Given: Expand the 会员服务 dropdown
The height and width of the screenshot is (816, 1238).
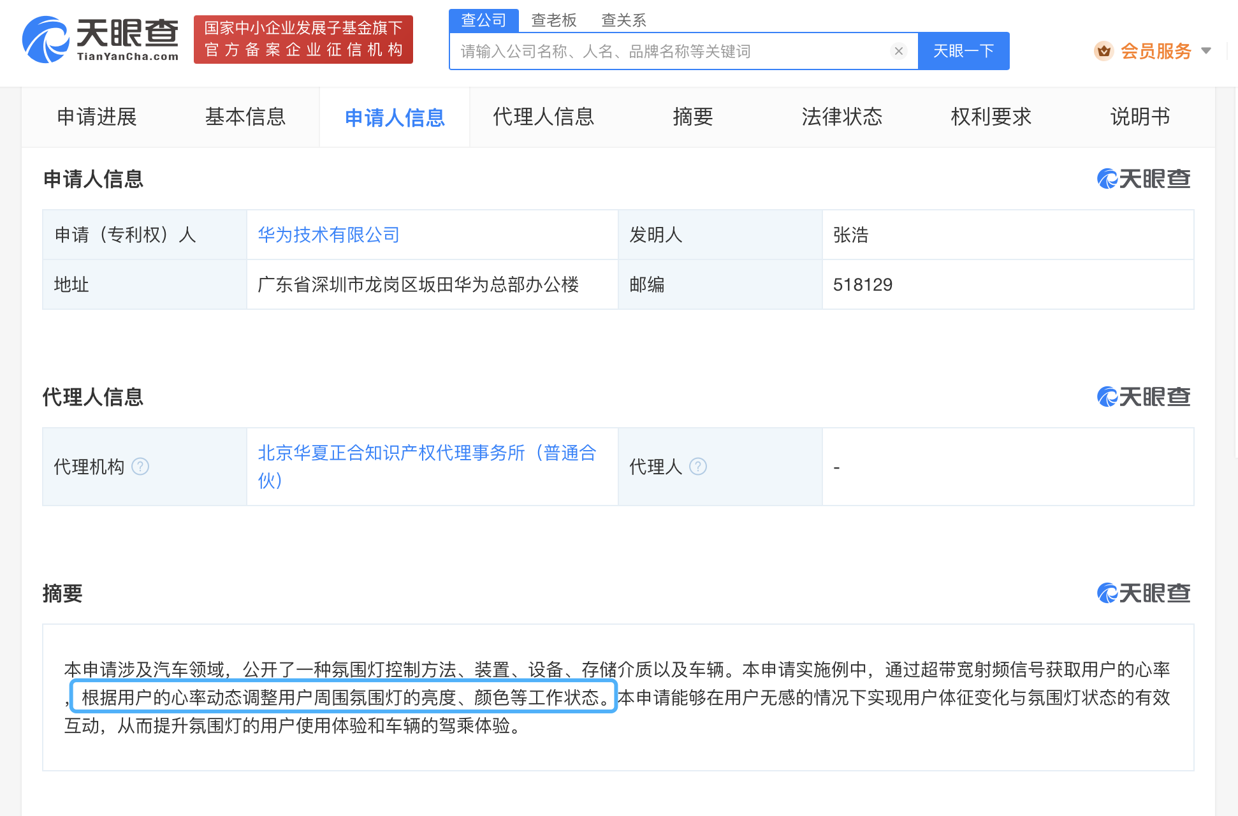Looking at the screenshot, I should [1206, 50].
